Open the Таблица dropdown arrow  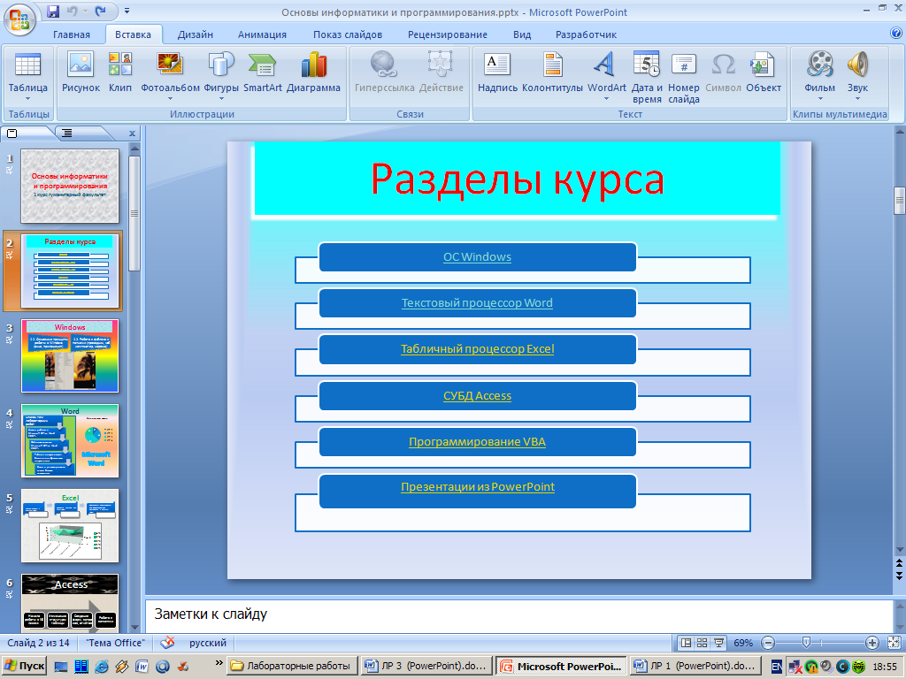pyautogui.click(x=27, y=99)
